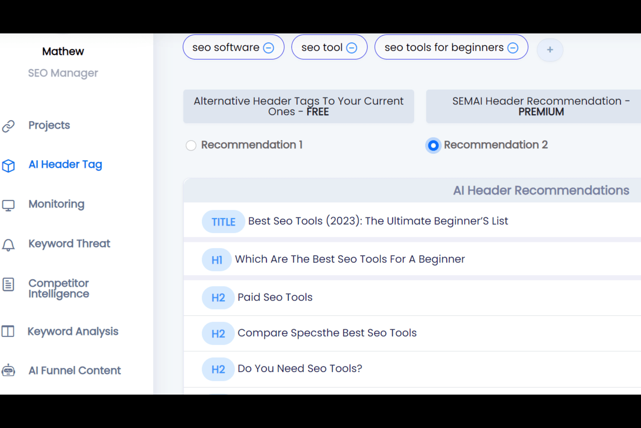The image size is (641, 428).
Task: Select the Recommendation 2 radio button
Action: 433,145
